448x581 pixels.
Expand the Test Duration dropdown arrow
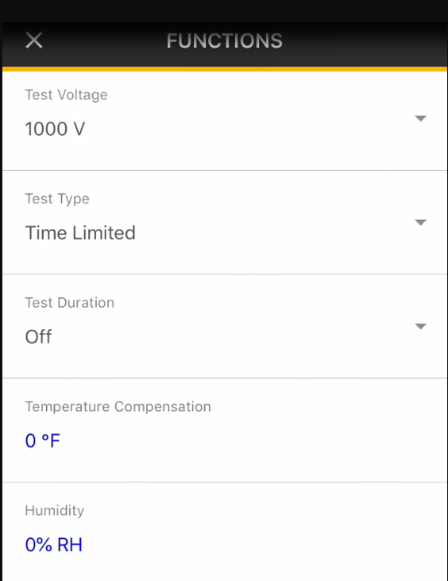coord(421,326)
